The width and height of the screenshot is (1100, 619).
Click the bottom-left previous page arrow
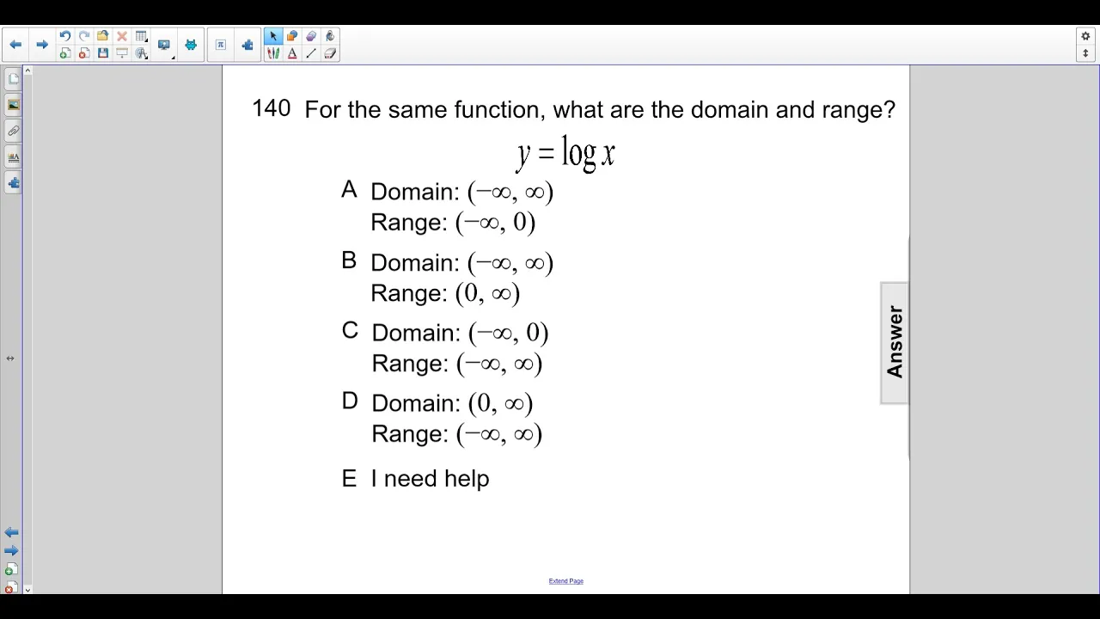click(11, 533)
